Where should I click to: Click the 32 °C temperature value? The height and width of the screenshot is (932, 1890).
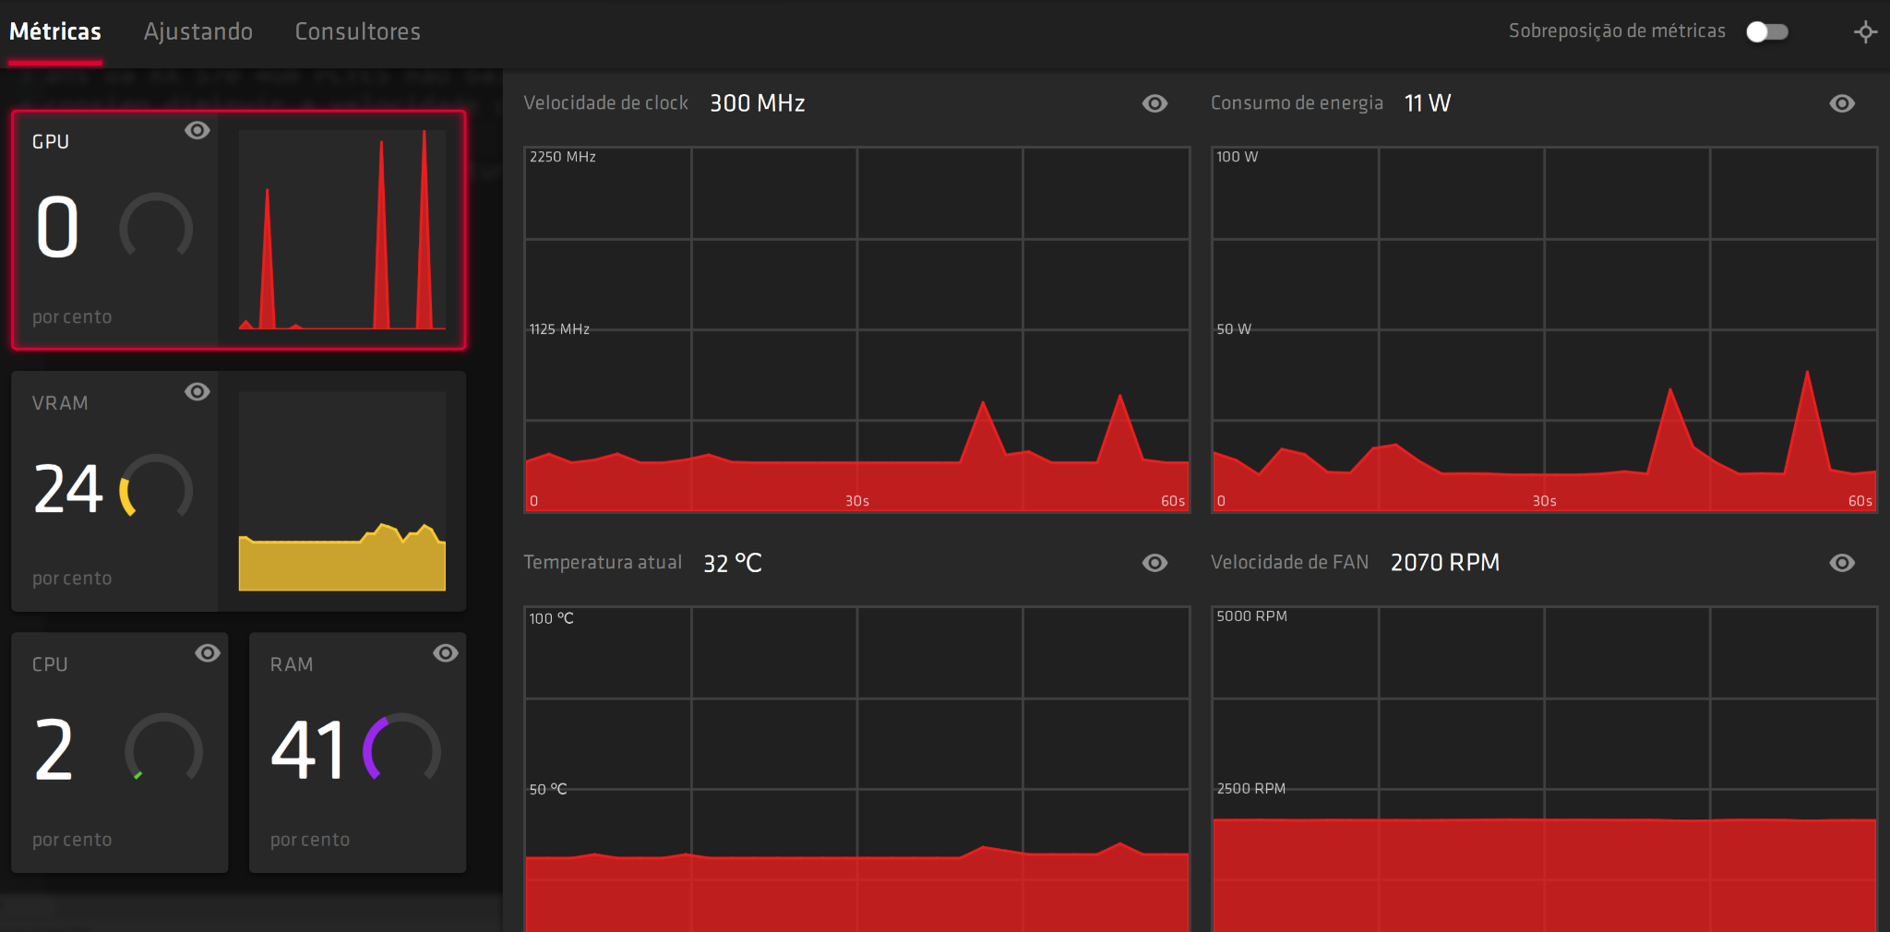[x=733, y=563]
